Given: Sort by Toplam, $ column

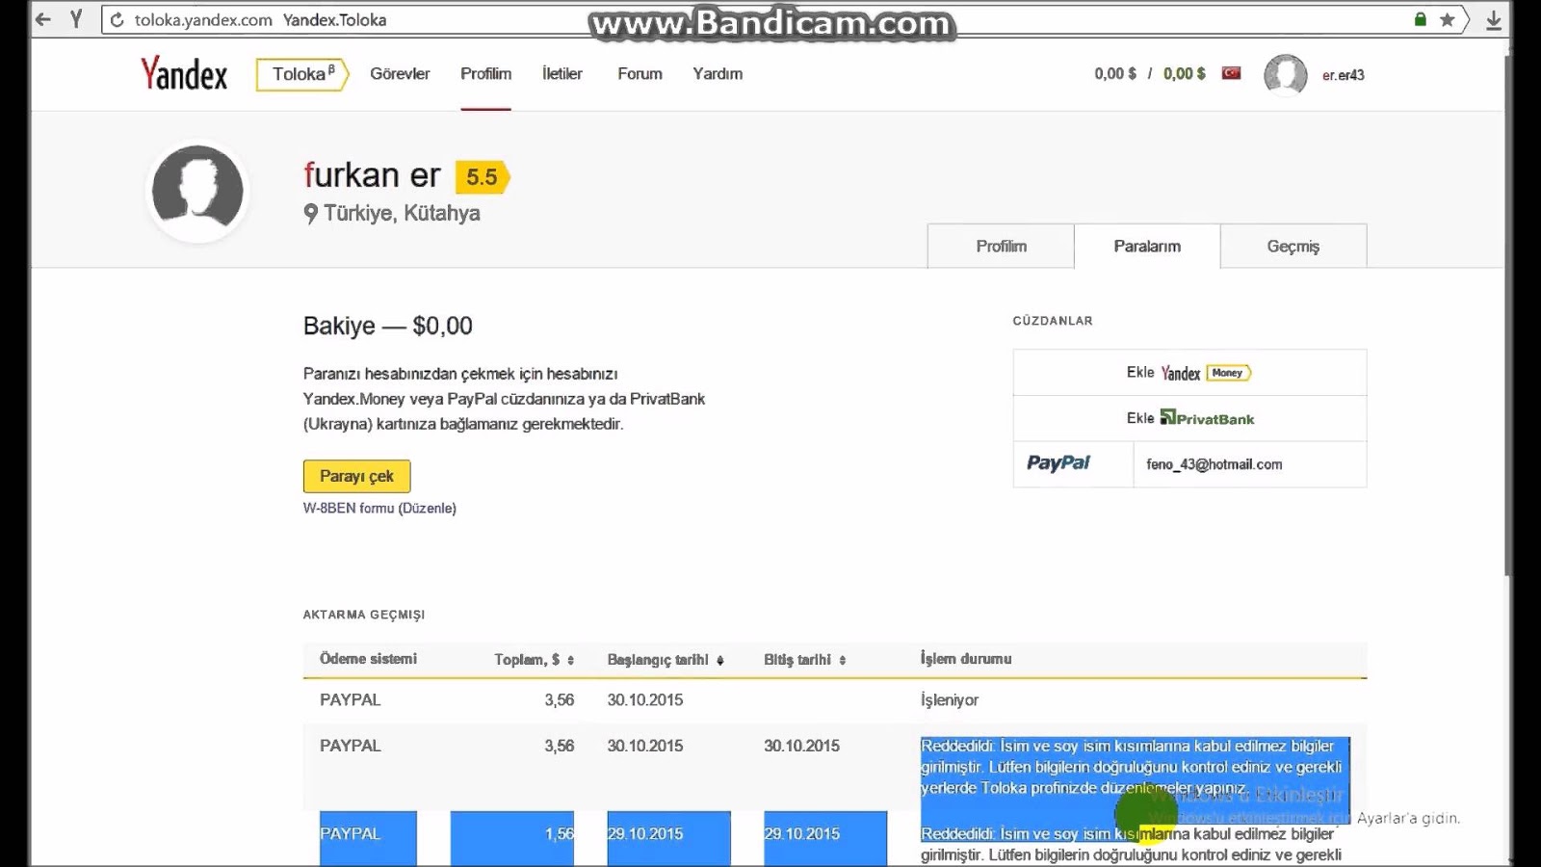Looking at the screenshot, I should click(535, 660).
